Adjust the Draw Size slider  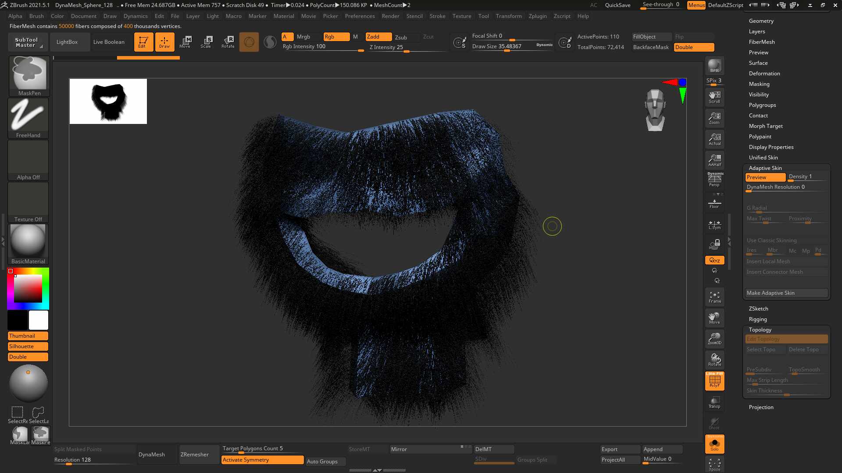[x=512, y=46]
